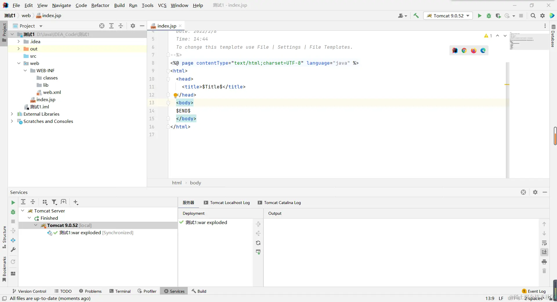Open editor tab options menu (three dots)
This screenshot has width=557, height=302.
545,26
